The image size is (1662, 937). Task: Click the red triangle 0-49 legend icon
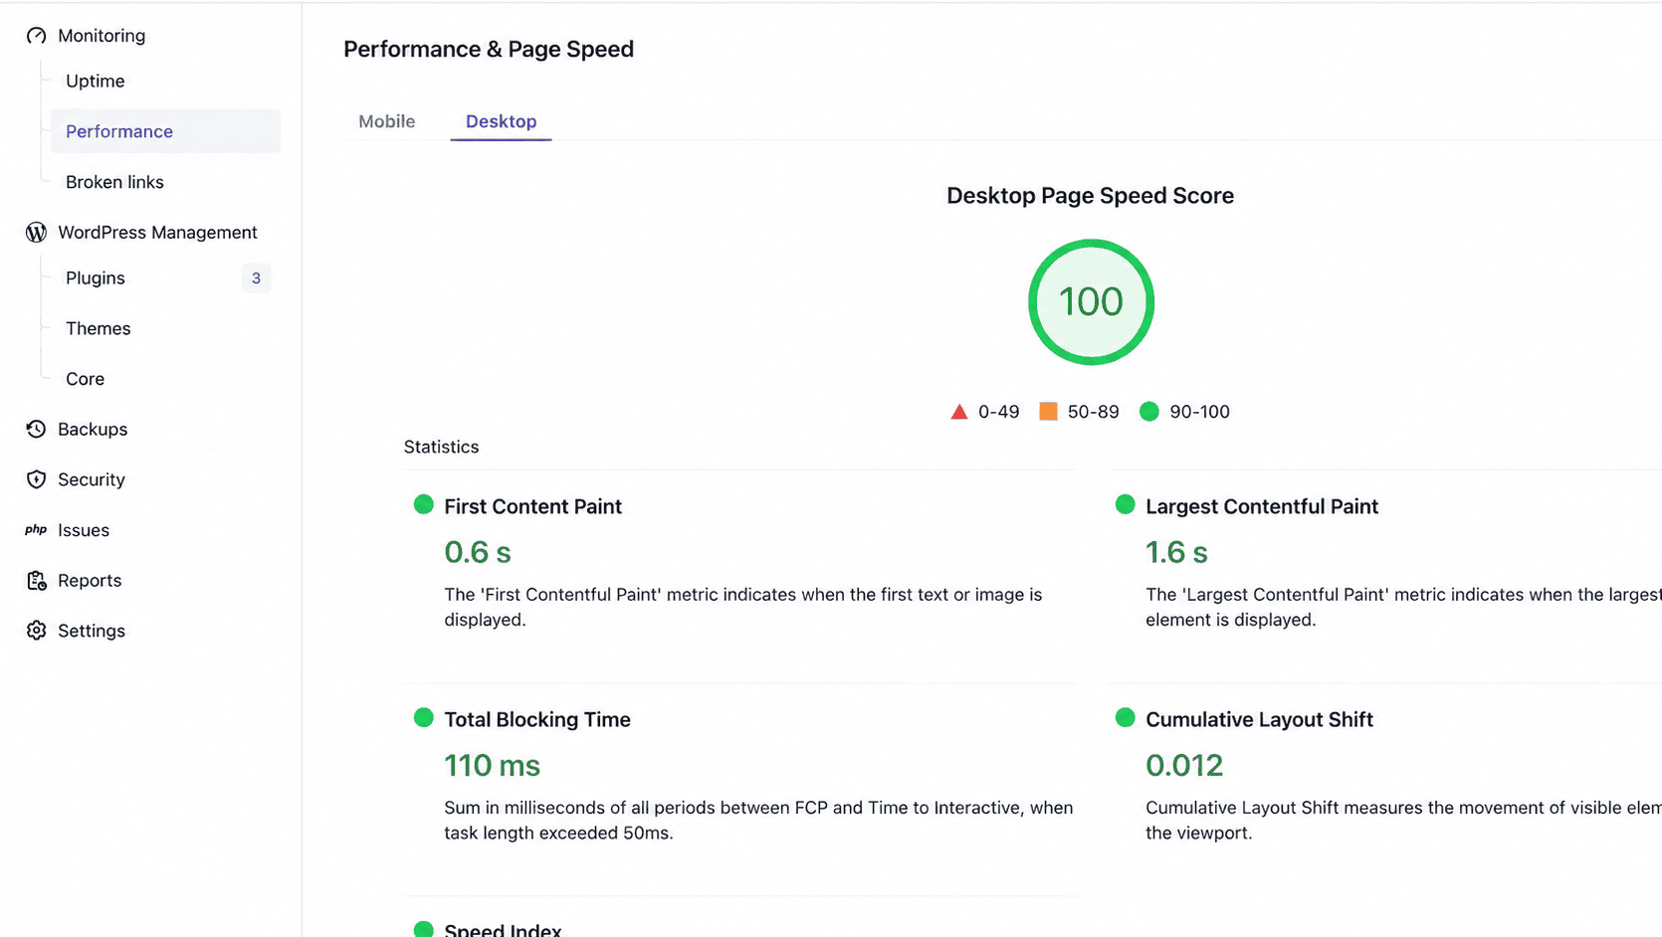click(x=959, y=412)
